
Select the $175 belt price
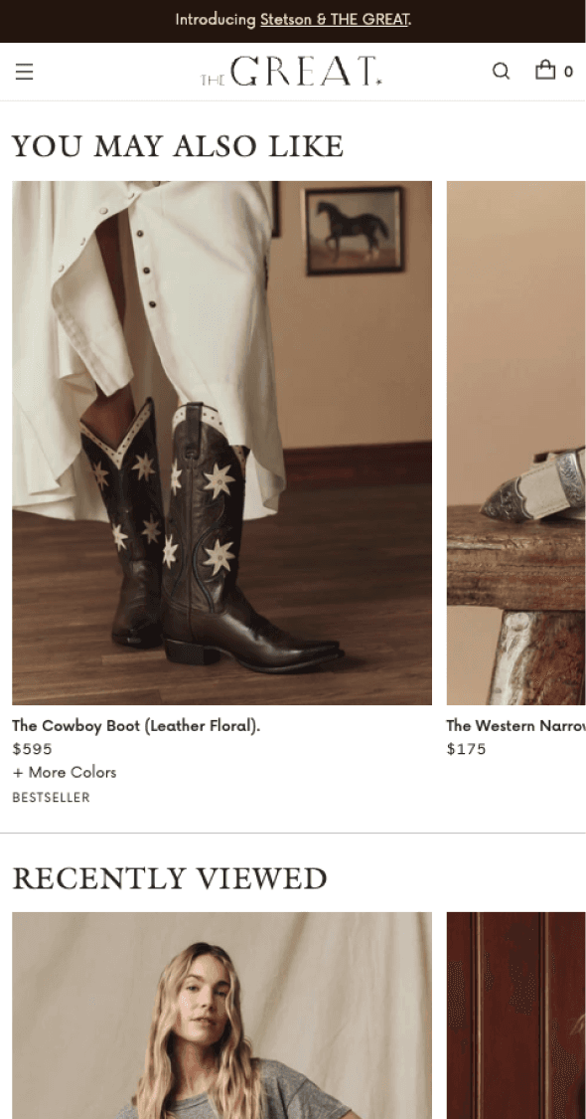point(466,749)
